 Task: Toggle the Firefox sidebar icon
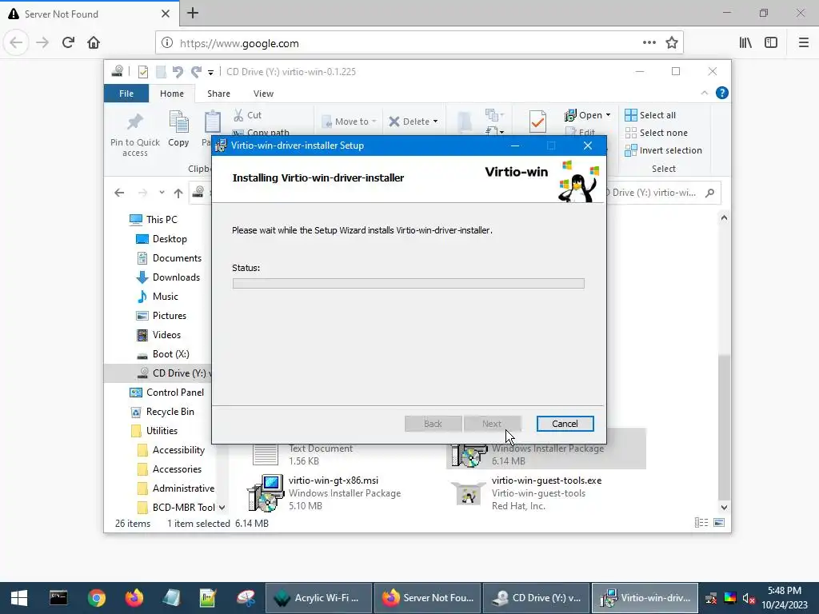pyautogui.click(x=771, y=43)
